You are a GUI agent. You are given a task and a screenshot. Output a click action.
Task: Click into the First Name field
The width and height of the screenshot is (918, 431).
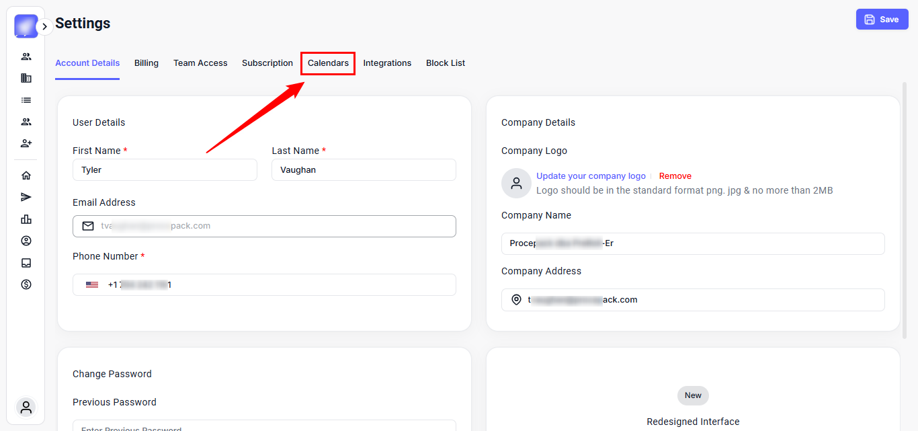coord(165,170)
